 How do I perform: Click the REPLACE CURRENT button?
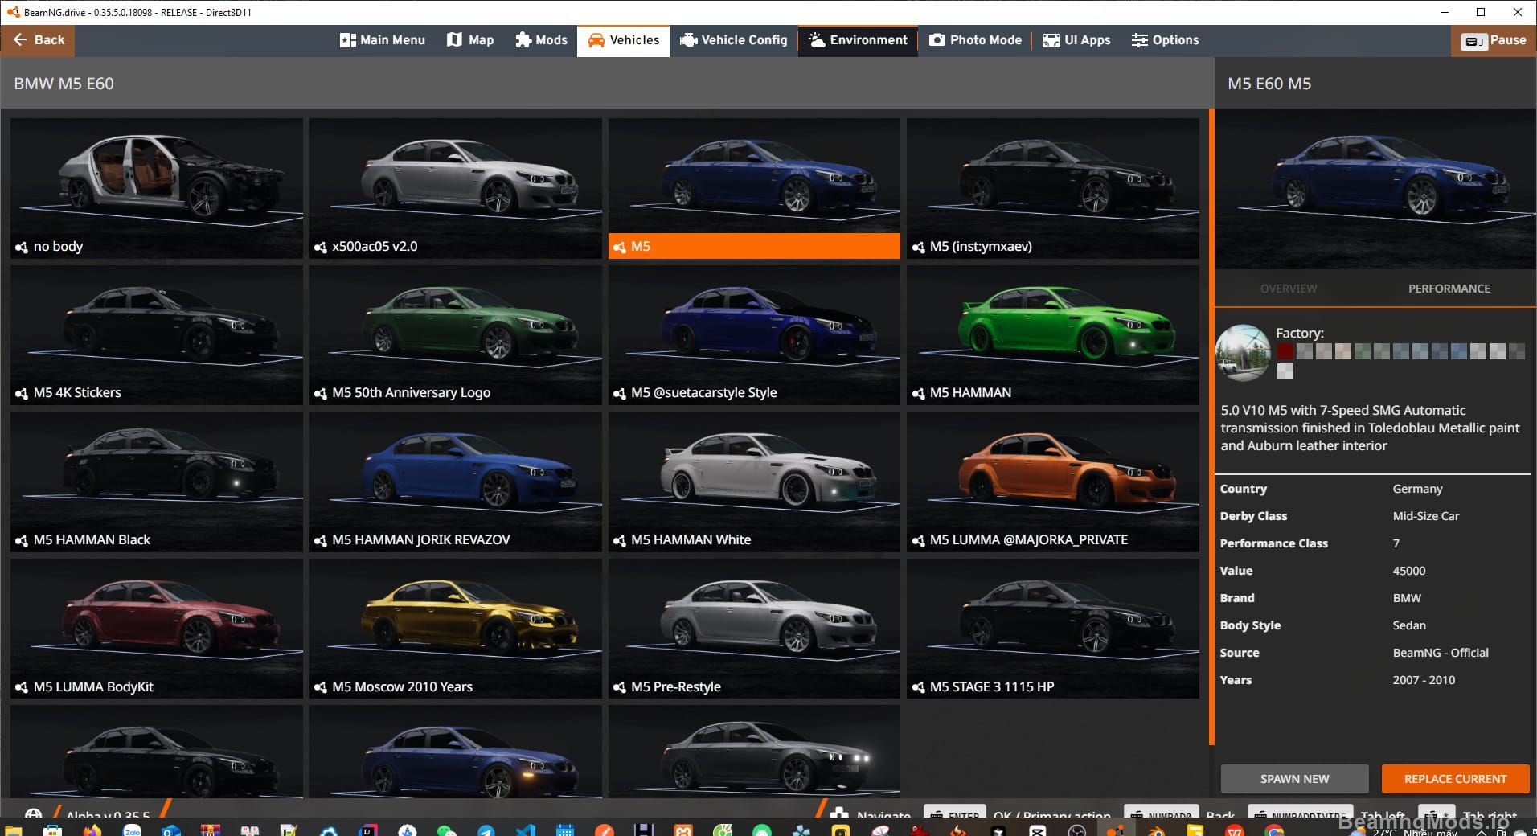(x=1455, y=779)
